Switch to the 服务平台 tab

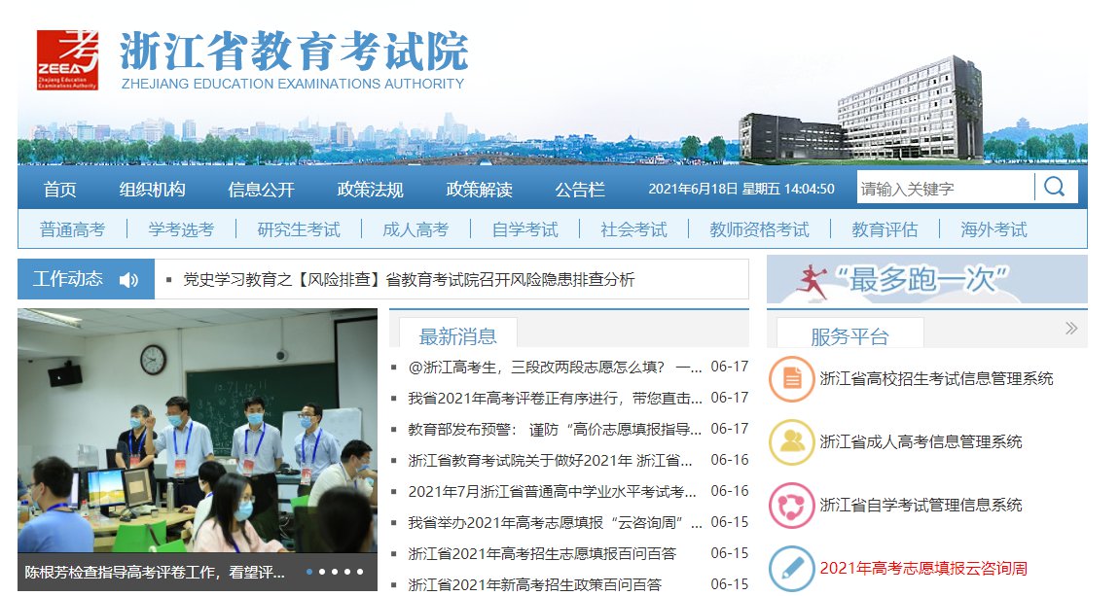(850, 335)
